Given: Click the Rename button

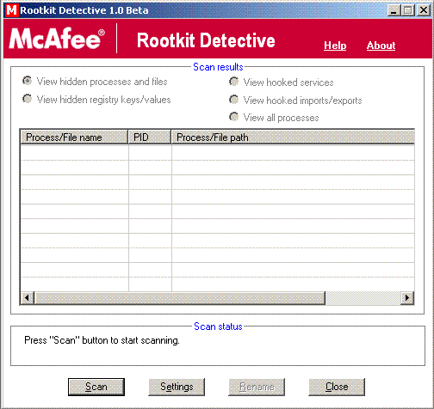Looking at the screenshot, I should coord(257,387).
